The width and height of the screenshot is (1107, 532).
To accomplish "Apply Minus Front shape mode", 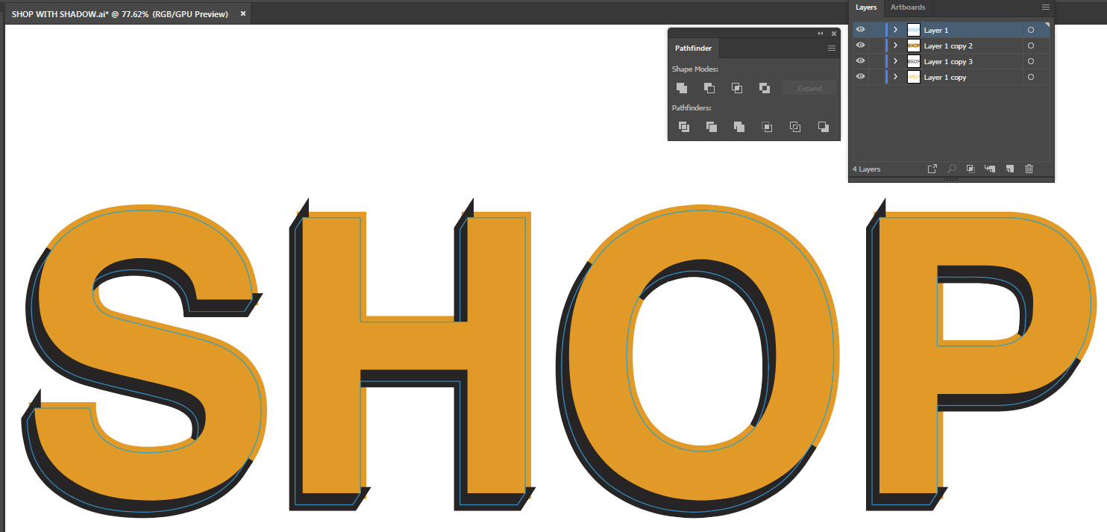I will tap(709, 88).
